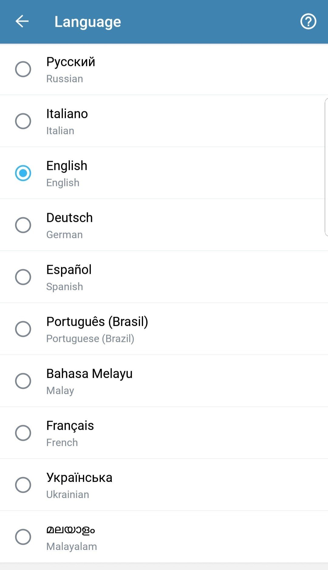Click the scrollbar handle on right edge
This screenshot has width=328, height=570.
pyautogui.click(x=326, y=167)
